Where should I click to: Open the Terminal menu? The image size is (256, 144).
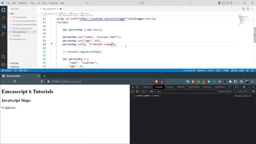(53, 3)
